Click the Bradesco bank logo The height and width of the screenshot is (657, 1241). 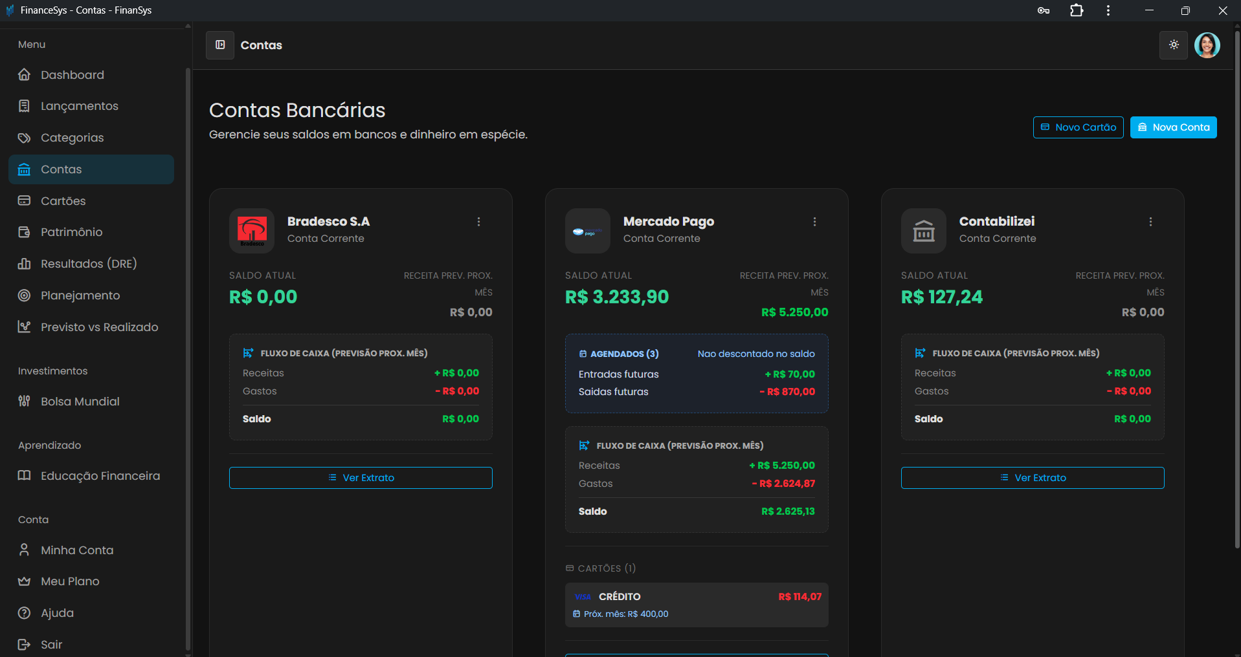pos(252,231)
